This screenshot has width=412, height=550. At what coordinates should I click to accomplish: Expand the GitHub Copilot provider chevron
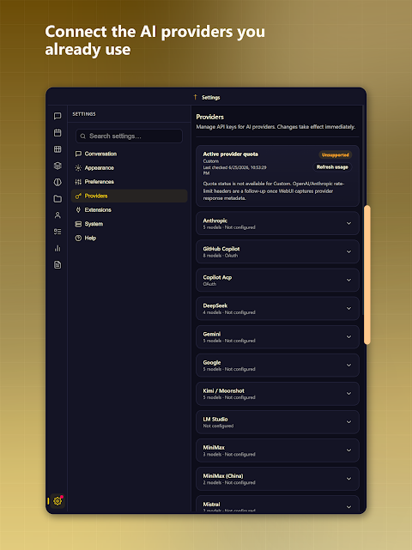(x=348, y=252)
